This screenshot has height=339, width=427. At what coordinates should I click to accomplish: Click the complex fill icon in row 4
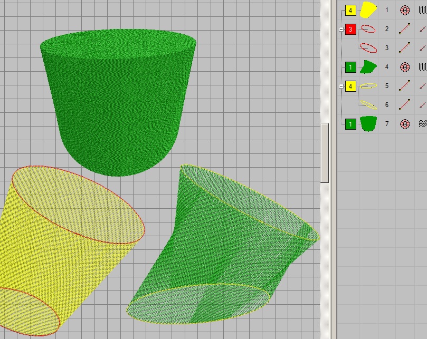point(405,67)
